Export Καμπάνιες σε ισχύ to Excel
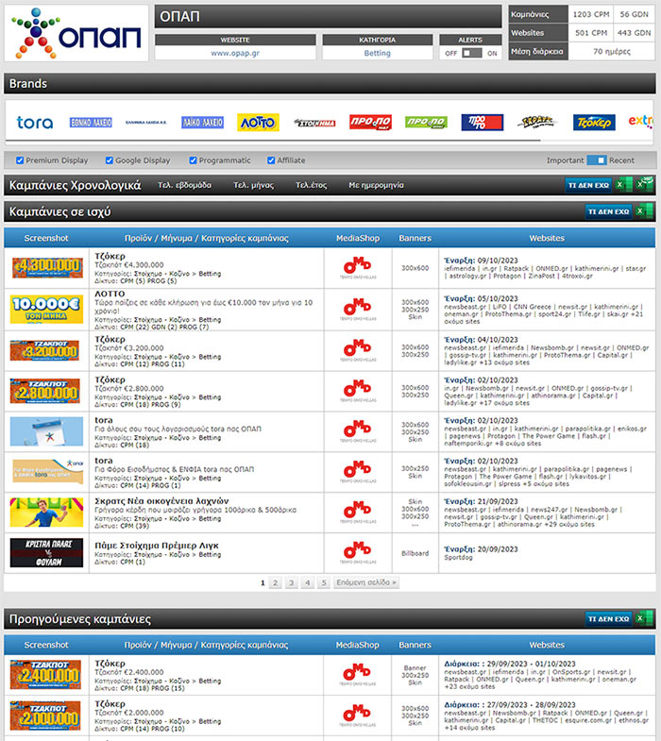Image resolution: width=661 pixels, height=741 pixels. pos(641,211)
